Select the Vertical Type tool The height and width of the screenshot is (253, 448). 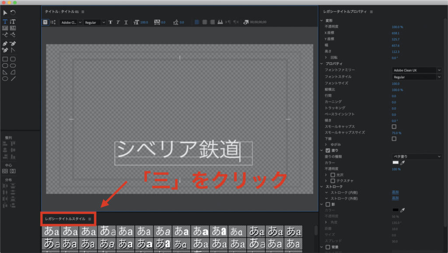13,22
